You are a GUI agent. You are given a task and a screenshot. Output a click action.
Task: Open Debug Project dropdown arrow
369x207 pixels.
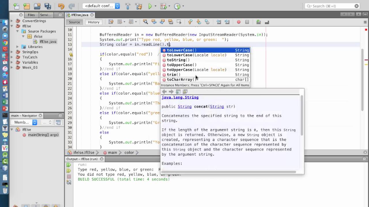click(169, 6)
